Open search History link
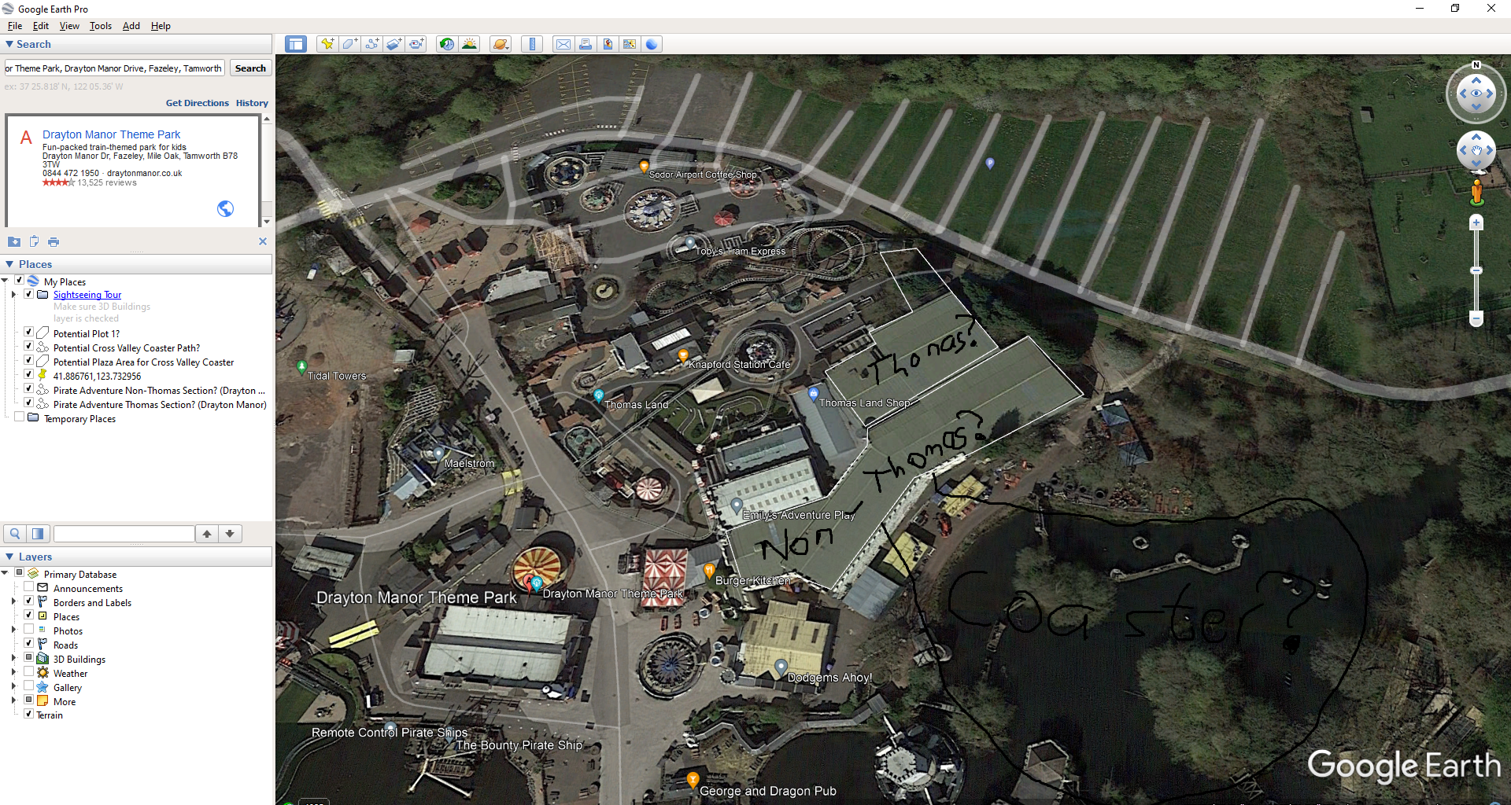The image size is (1511, 805). 252,103
